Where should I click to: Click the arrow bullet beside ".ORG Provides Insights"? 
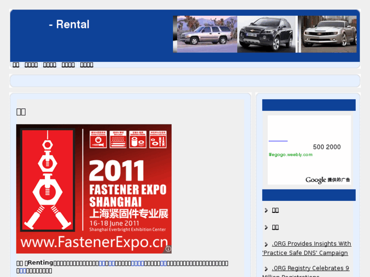tap(266, 244)
